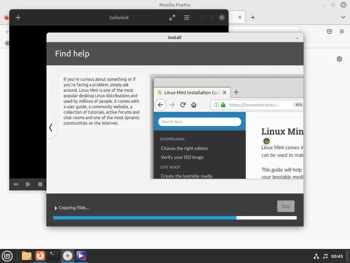Open sound applet music note icon

pyautogui.click(x=325, y=256)
